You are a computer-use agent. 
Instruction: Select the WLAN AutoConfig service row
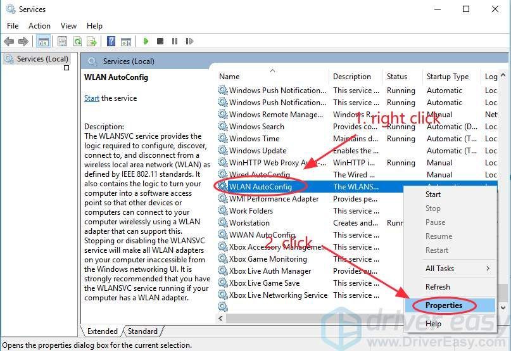(358, 187)
